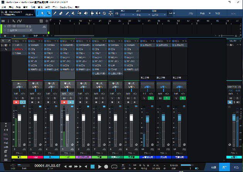Select the Eraser tool

pyautogui.click(x=61, y=13)
